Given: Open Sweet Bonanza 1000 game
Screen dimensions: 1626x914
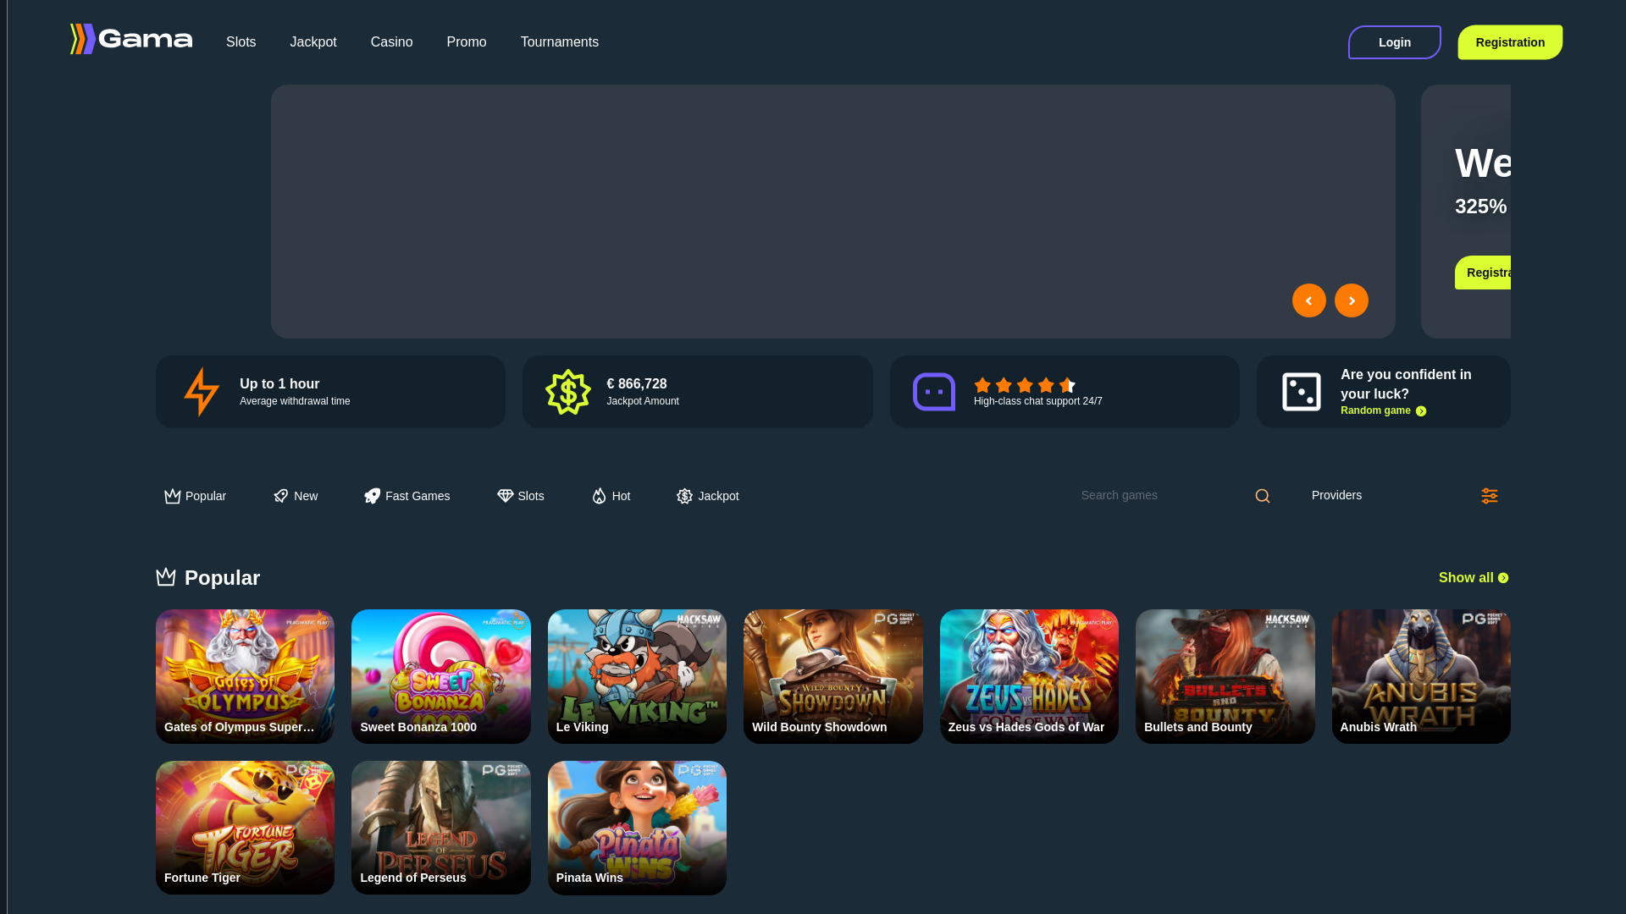Looking at the screenshot, I should [x=440, y=676].
